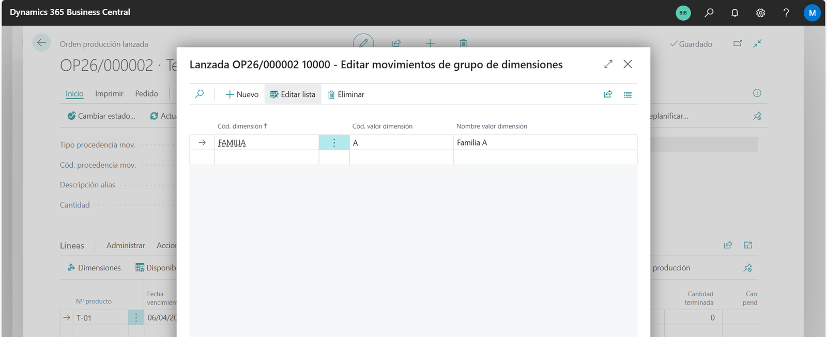
Task: Open the list view options icon in dialog
Action: click(627, 94)
